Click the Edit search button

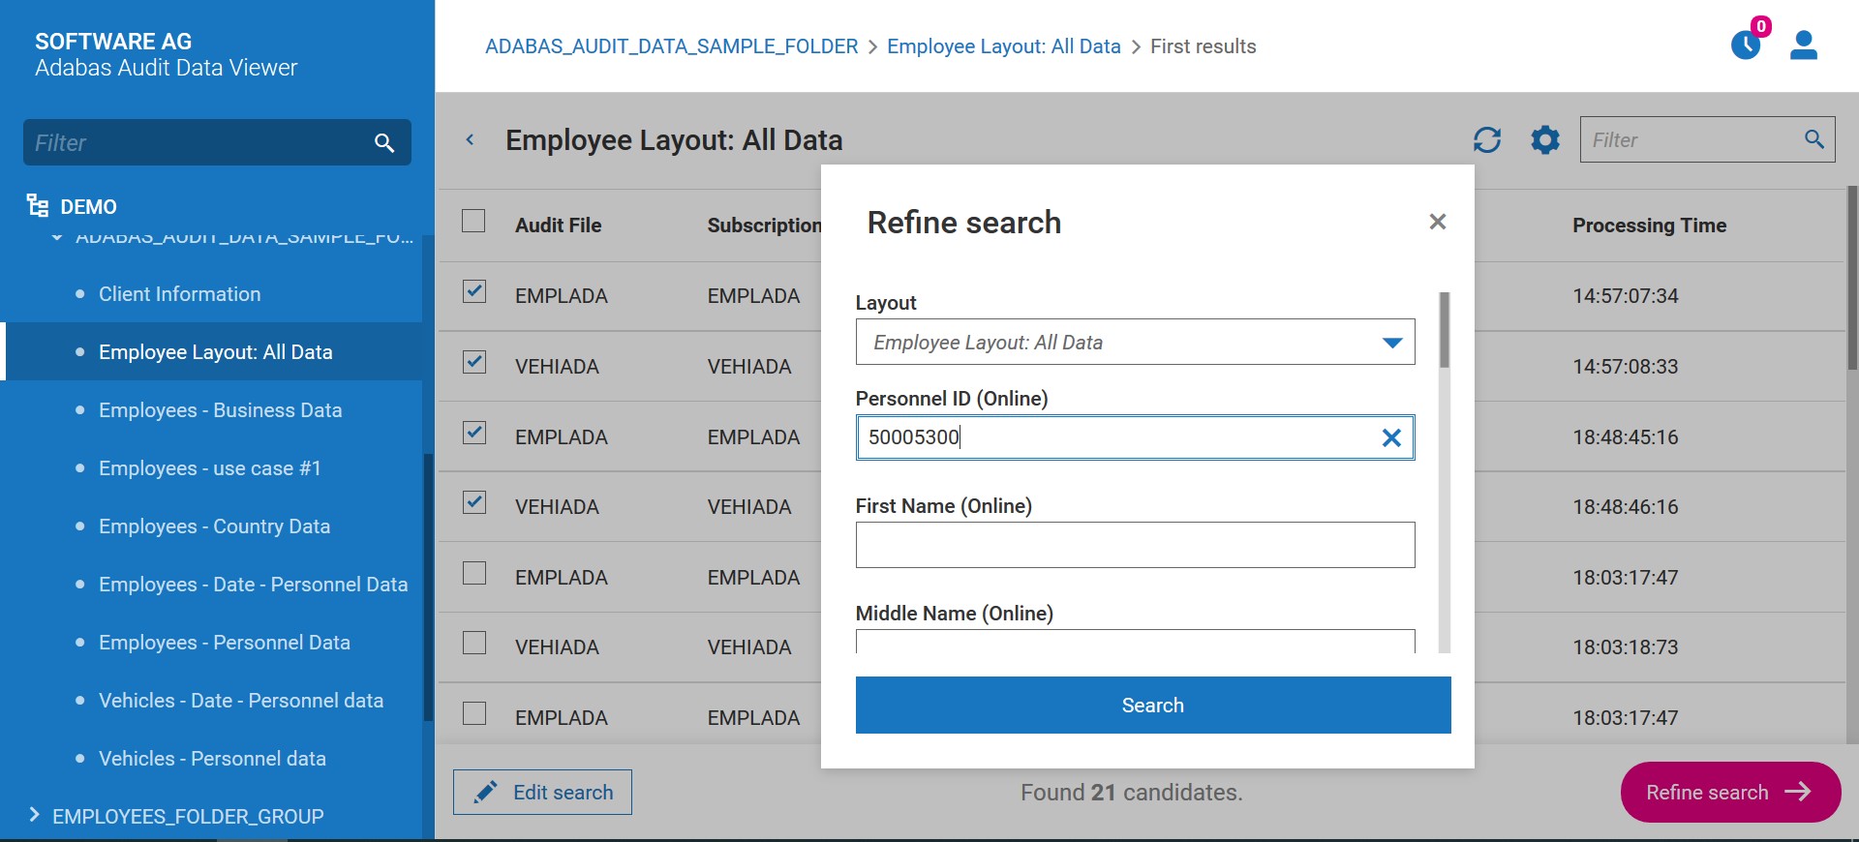tap(542, 793)
